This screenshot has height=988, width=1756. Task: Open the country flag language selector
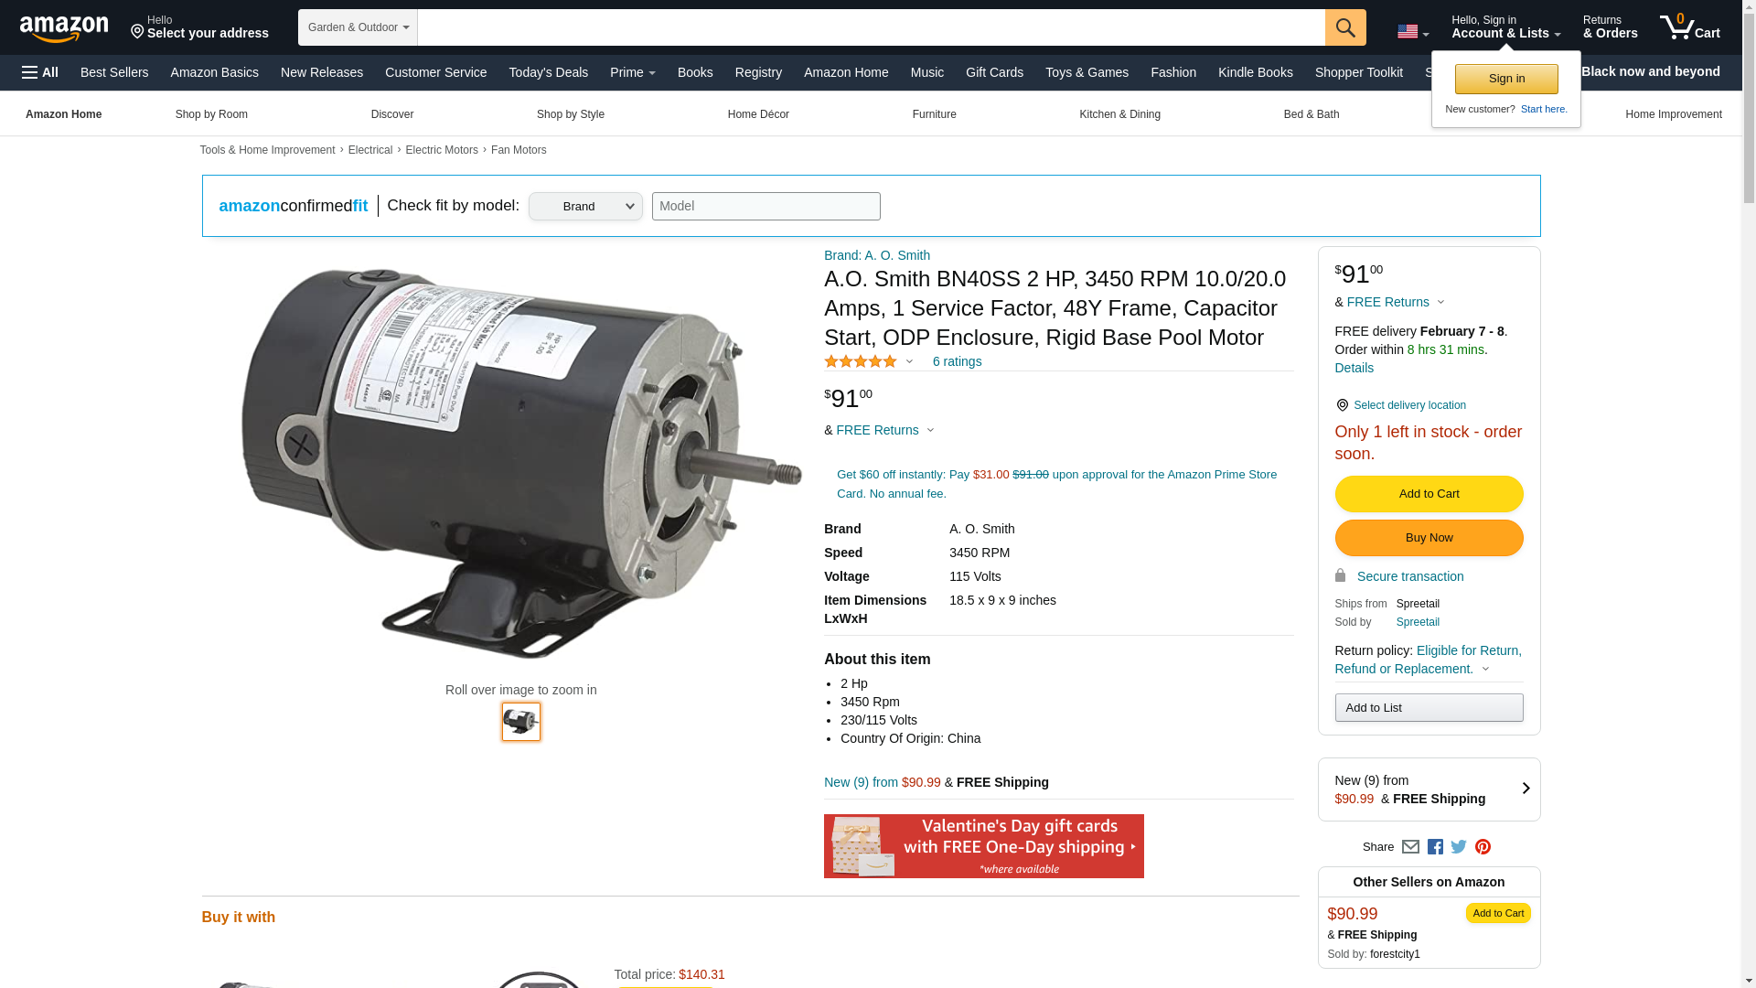(x=1413, y=32)
